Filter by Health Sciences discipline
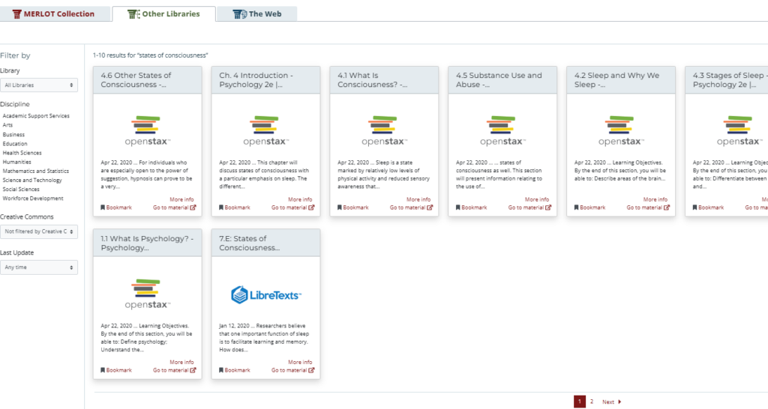Image resolution: width=768 pixels, height=409 pixels. pos(22,153)
